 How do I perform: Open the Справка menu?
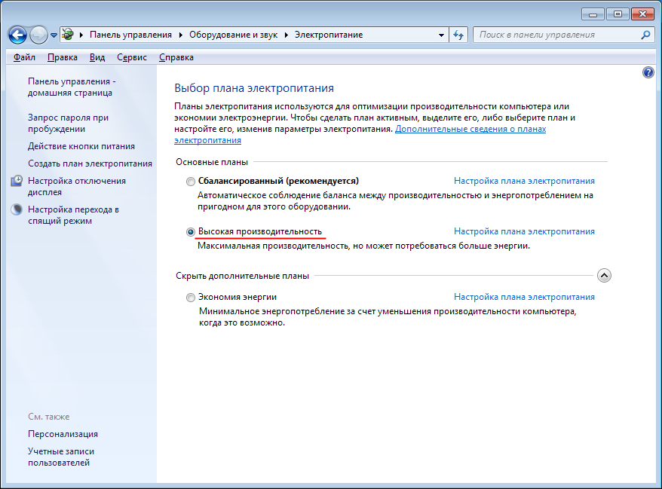(176, 57)
